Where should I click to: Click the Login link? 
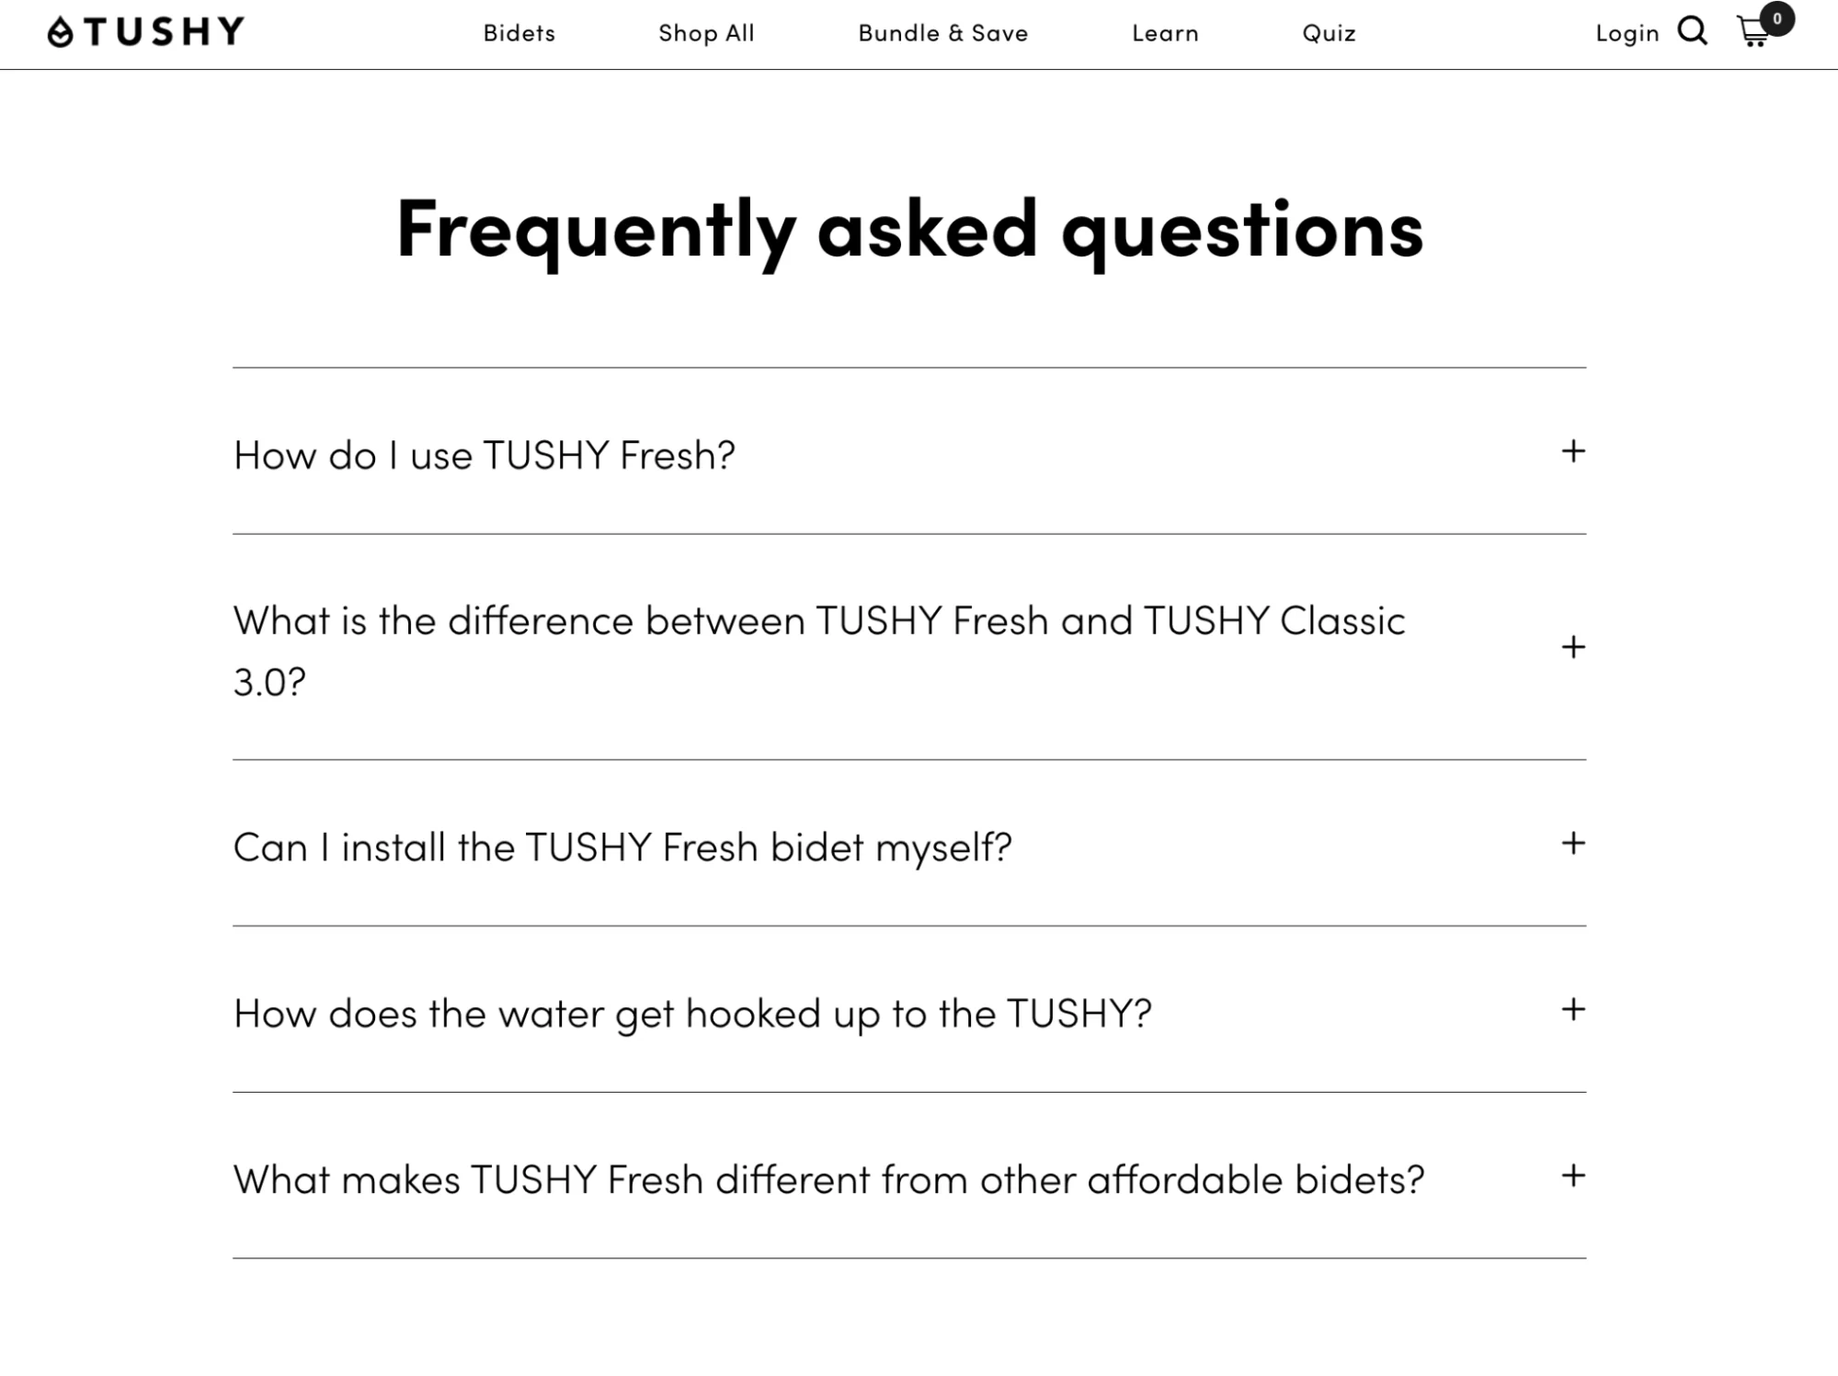pyautogui.click(x=1627, y=33)
